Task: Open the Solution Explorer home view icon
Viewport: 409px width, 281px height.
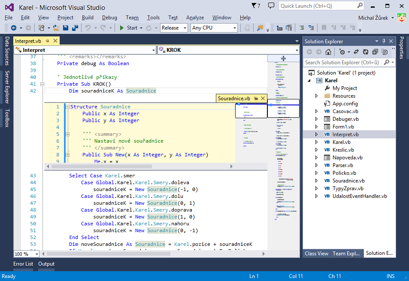Action: pos(328,51)
